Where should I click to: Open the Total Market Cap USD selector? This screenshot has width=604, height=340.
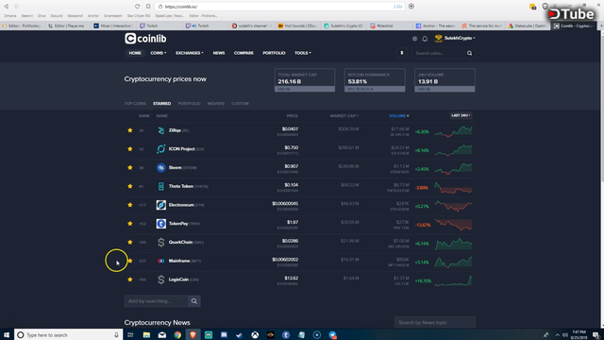coord(304,89)
